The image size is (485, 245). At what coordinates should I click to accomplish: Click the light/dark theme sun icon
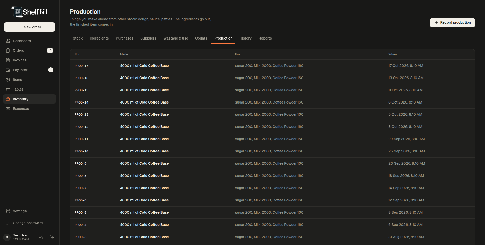[41, 237]
